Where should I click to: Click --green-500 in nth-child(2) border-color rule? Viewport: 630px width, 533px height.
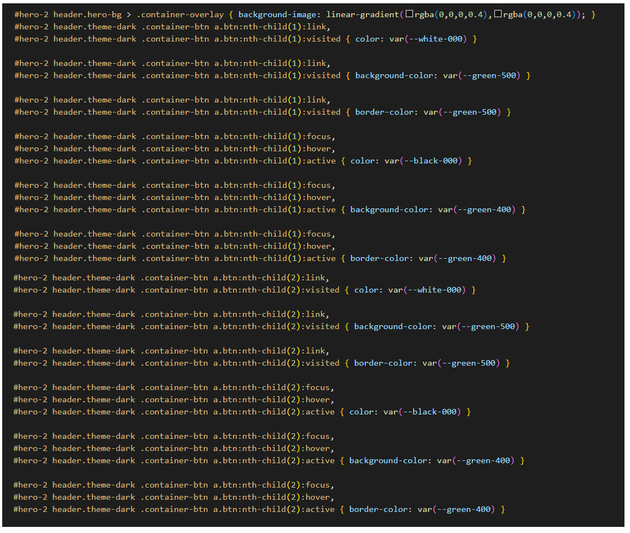point(476,363)
